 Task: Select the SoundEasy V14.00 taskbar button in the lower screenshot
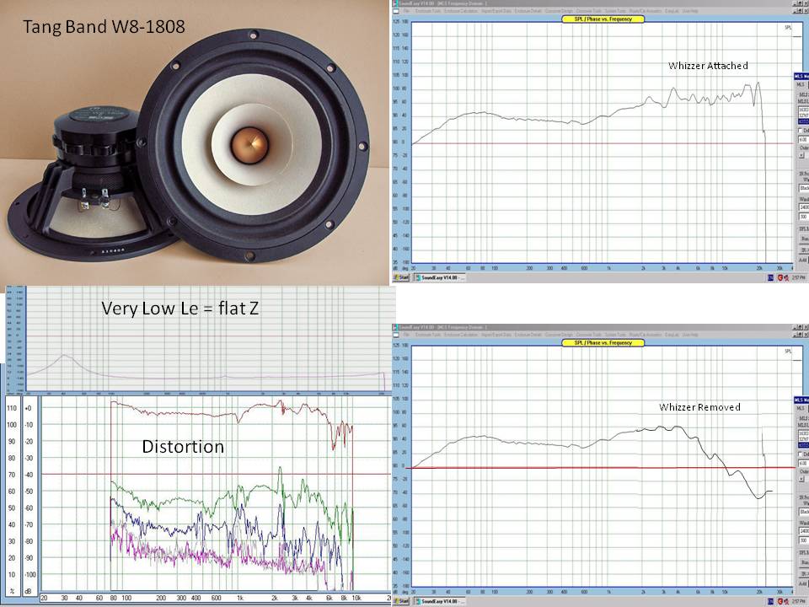click(x=438, y=601)
